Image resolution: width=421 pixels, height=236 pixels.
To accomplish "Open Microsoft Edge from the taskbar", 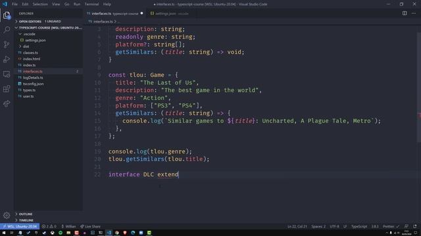I will [x=133, y=233].
